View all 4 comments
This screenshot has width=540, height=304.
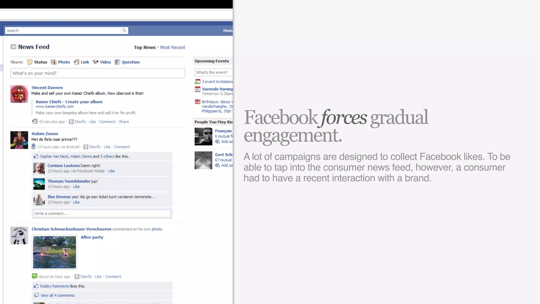pyautogui.click(x=57, y=295)
